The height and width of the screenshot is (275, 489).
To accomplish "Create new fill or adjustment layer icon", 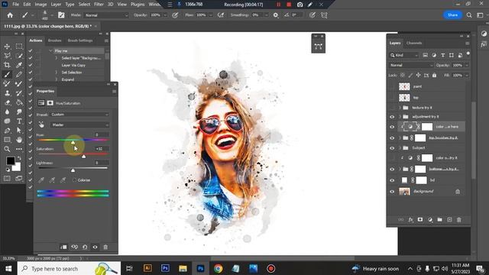I will pyautogui.click(x=430, y=220).
